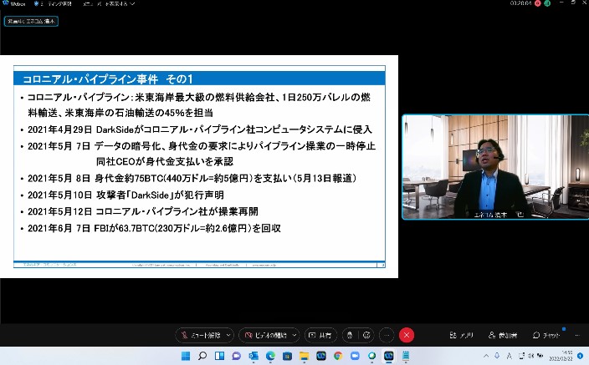Open Outlook from the taskbar
The width and height of the screenshot is (589, 365).
254,356
